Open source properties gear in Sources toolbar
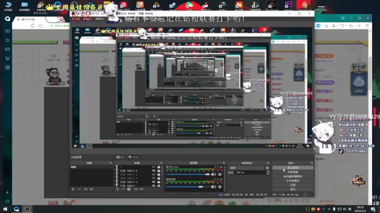380x213 pixels. pyautogui.click(x=129, y=189)
